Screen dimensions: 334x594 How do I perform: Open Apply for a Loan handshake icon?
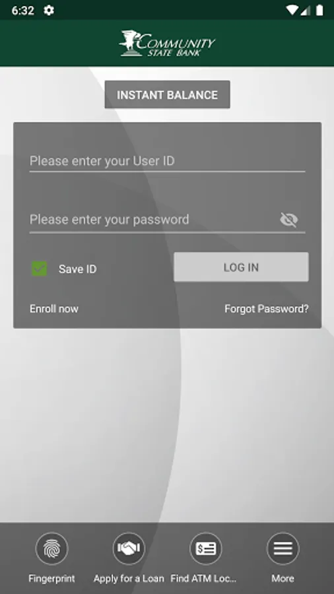click(129, 548)
